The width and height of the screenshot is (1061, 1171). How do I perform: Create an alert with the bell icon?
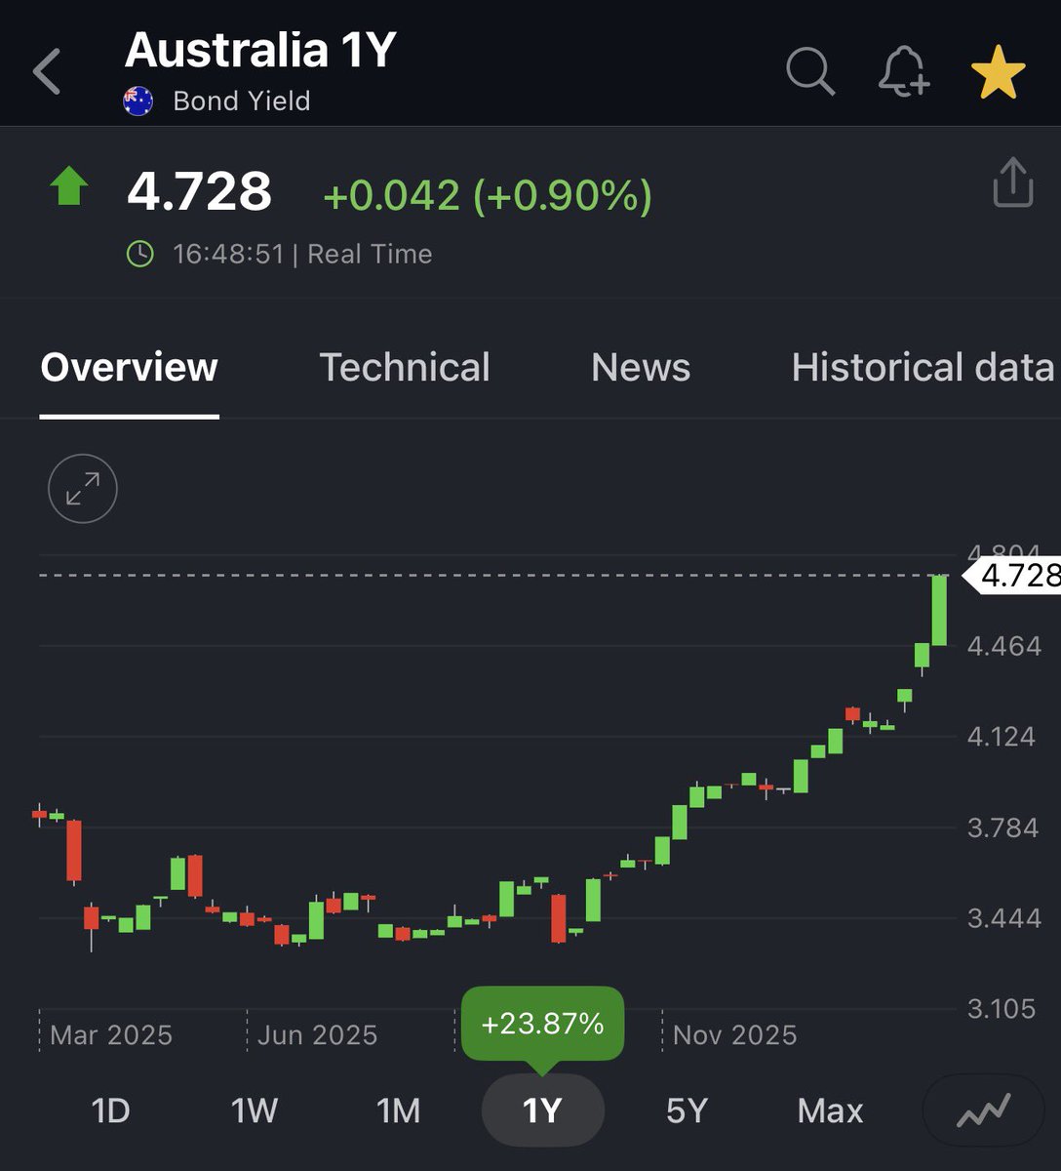pyautogui.click(x=904, y=71)
